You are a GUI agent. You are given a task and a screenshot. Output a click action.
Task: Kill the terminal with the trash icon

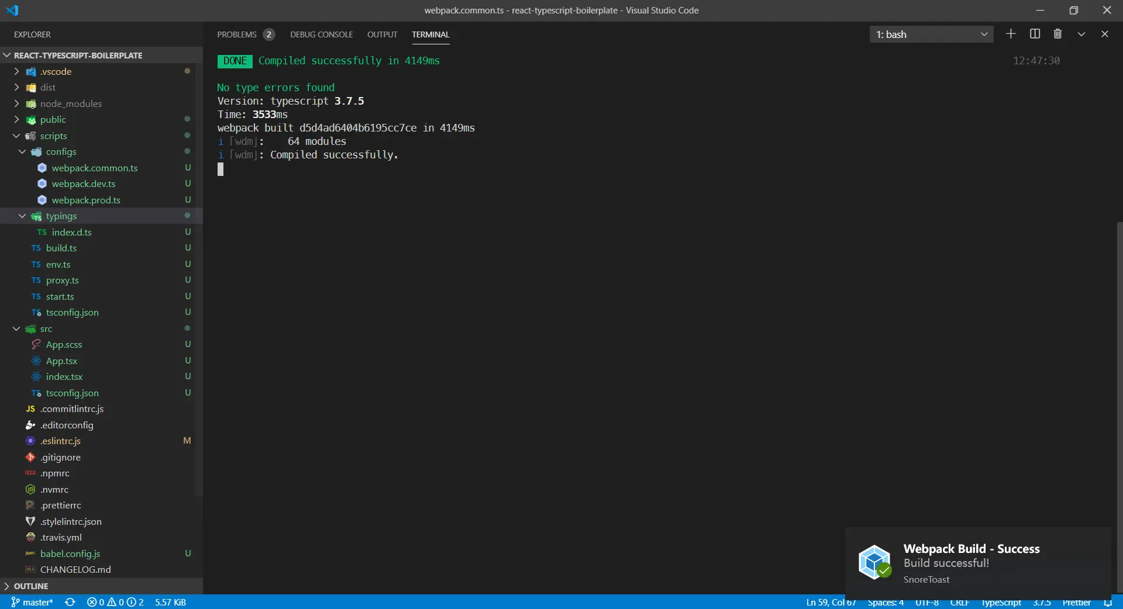coord(1057,34)
